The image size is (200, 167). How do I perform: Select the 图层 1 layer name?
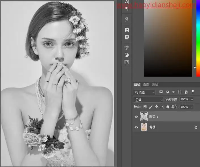click(154, 117)
